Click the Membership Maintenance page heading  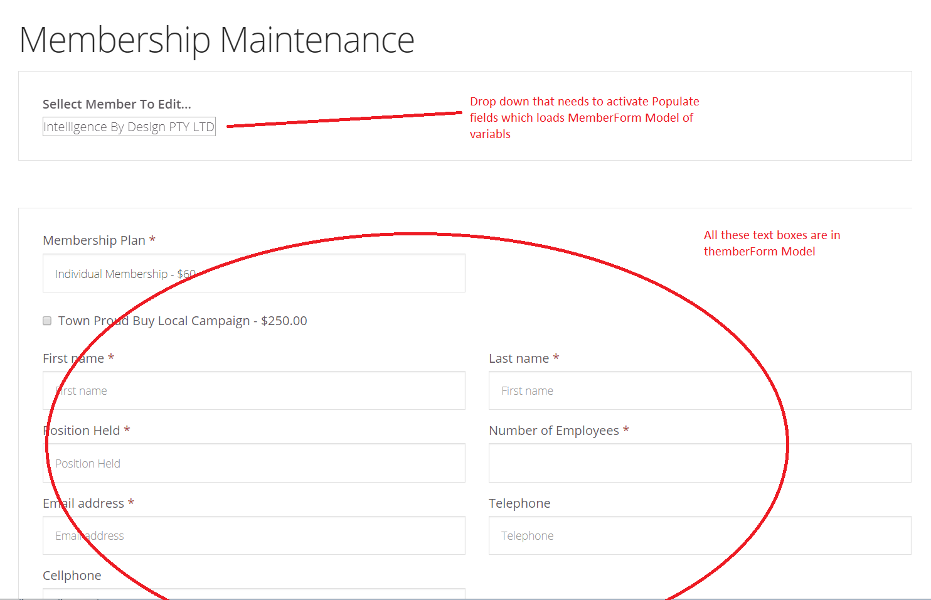point(216,40)
